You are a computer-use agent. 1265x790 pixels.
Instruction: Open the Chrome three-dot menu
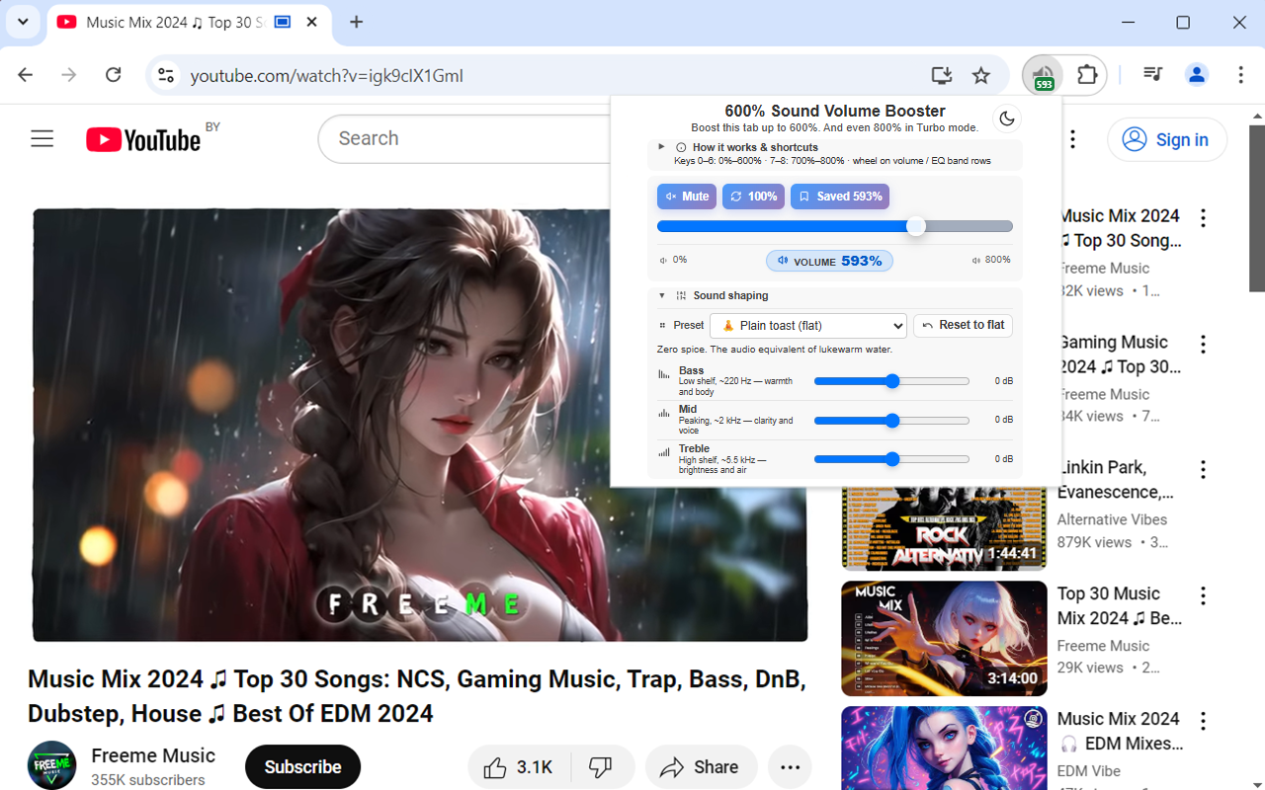(1240, 75)
